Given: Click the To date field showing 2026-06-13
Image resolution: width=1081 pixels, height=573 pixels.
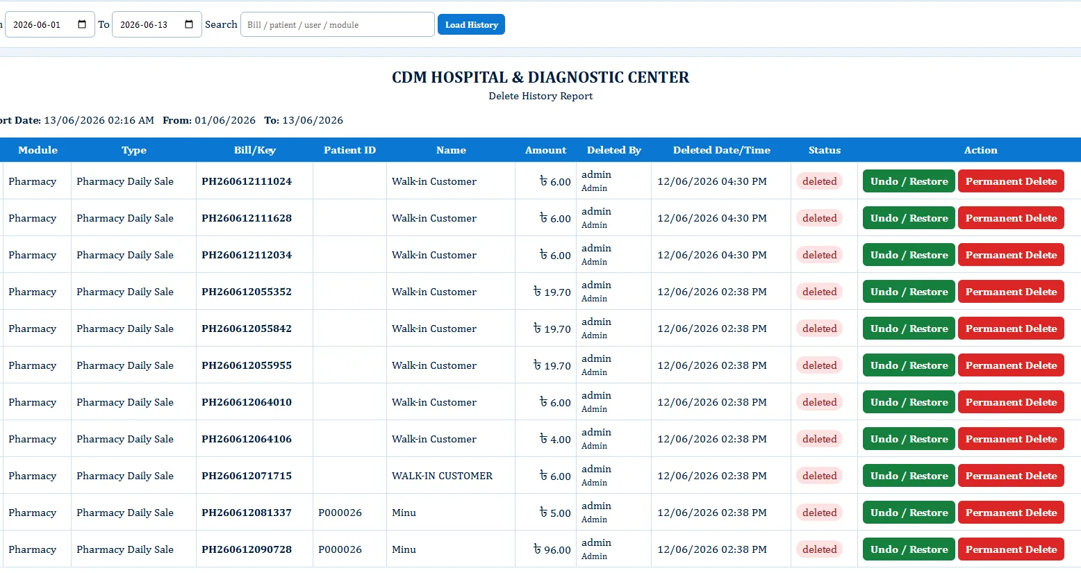Looking at the screenshot, I should [157, 24].
